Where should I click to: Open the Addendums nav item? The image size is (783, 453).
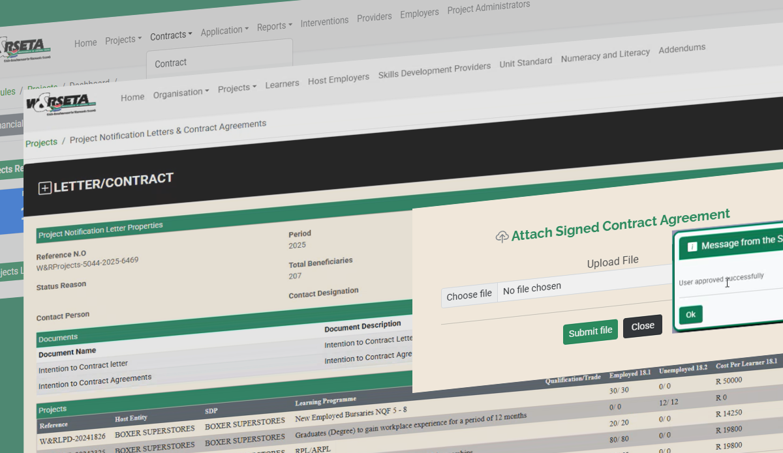[682, 49]
